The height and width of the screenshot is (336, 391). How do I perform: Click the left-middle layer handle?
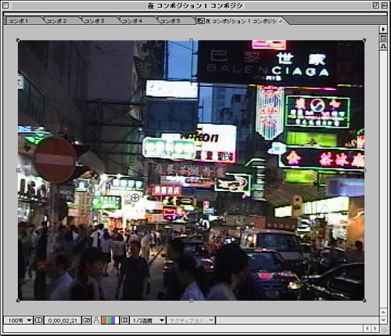18,171
